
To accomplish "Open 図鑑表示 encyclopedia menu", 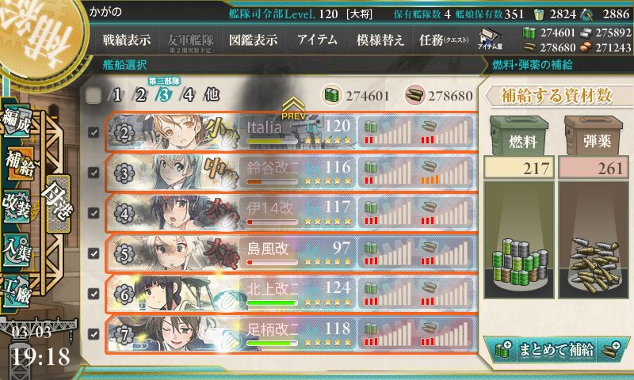I will [x=253, y=40].
